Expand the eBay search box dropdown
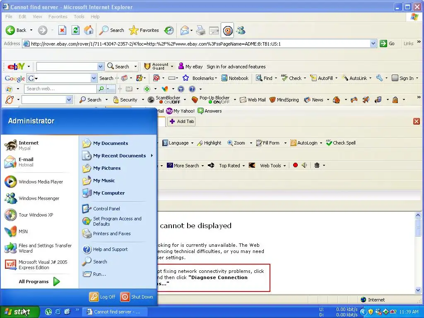This screenshot has width=424, height=318. pyautogui.click(x=100, y=67)
